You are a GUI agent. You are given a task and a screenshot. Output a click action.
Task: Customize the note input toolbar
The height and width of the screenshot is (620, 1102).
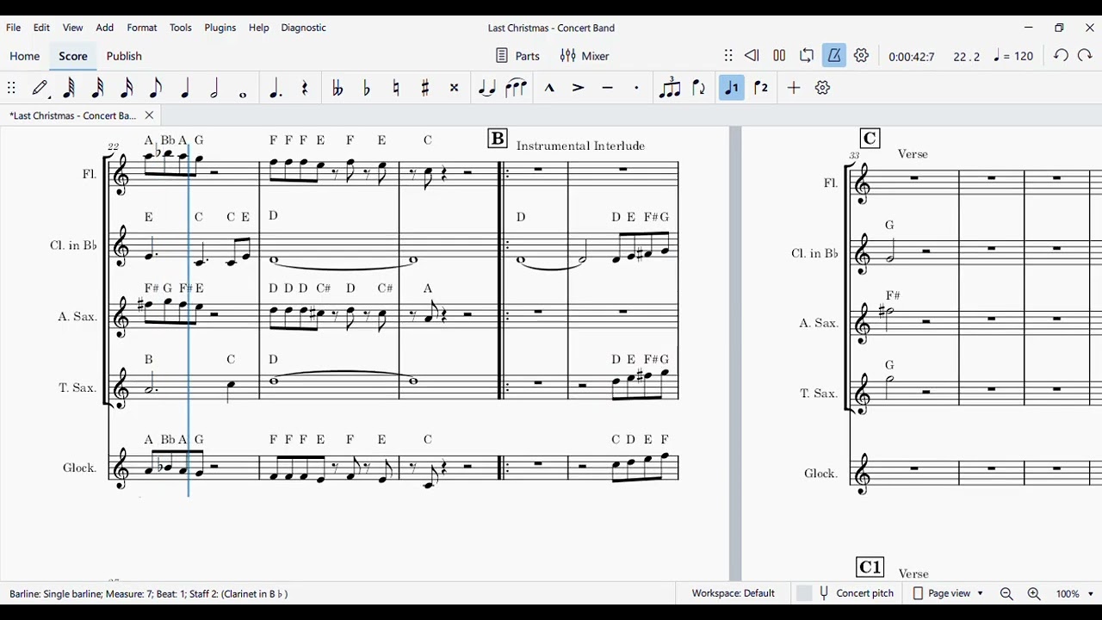822,88
